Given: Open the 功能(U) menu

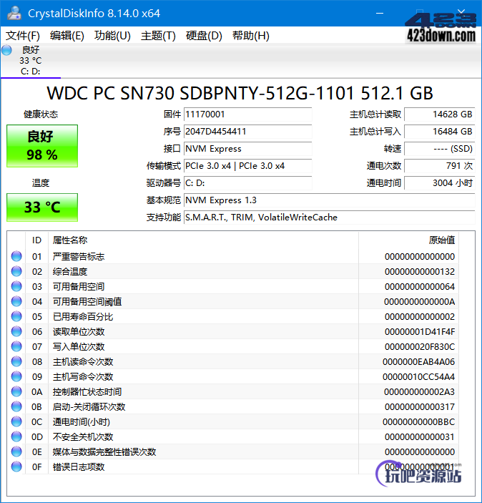Looking at the screenshot, I should 112,36.
